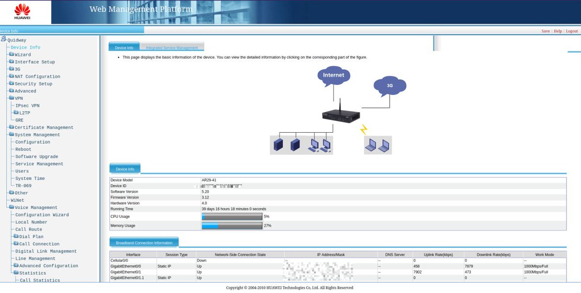Collapse the System Management node
The height and width of the screenshot is (293, 581).
click(x=11, y=134)
